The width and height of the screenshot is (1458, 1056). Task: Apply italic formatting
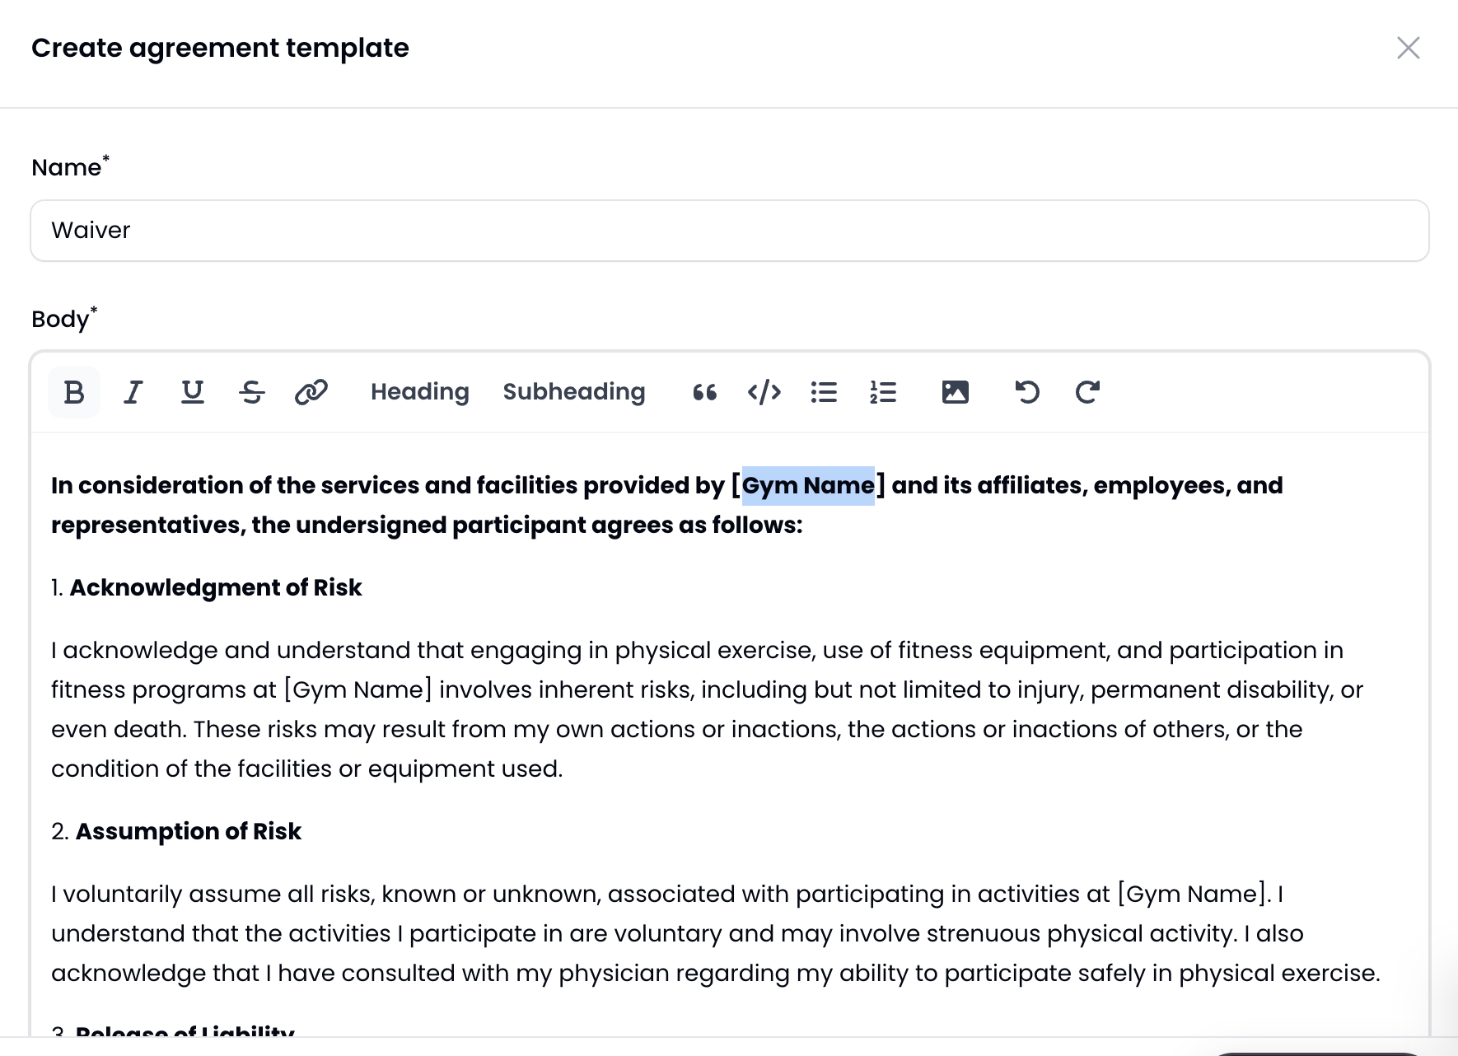coord(133,392)
